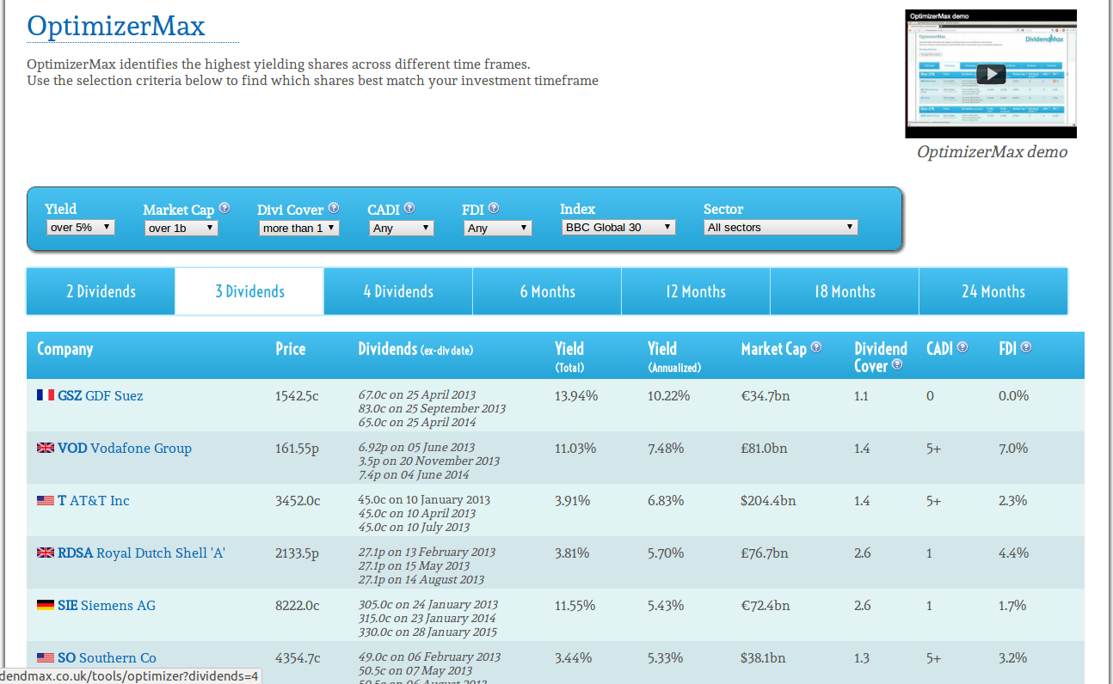The image size is (1113, 684).
Task: Open the RDSA Royal Dutch Shell 'A' link
Action: 142,553
